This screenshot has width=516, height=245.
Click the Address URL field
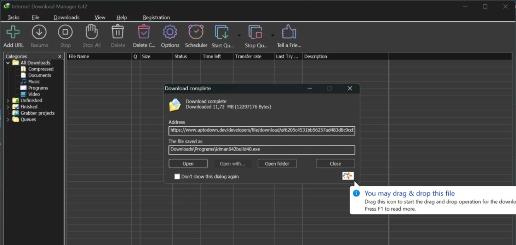pyautogui.click(x=262, y=130)
